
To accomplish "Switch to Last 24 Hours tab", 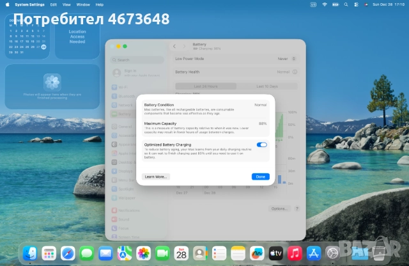I will (206, 86).
